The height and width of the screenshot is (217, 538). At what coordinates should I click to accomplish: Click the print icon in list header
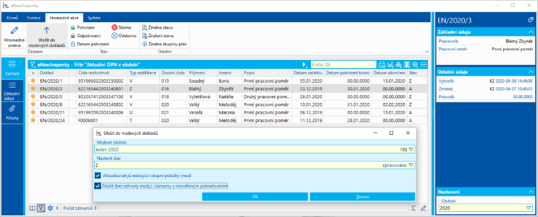382,65
